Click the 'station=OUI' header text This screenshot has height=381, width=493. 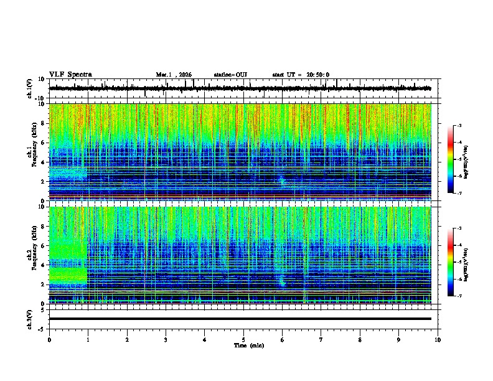point(230,75)
